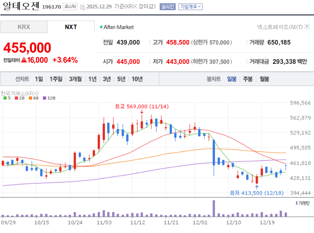This screenshot has height=233, width=314.
Task: Select the 1년 line chart period
Action: 92,79
